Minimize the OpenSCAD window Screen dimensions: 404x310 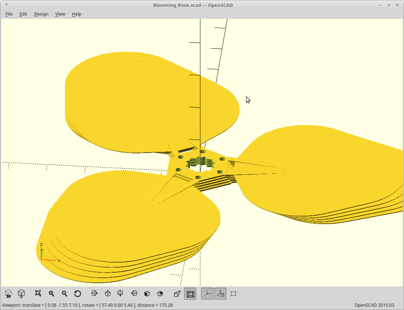pyautogui.click(x=380, y=5)
